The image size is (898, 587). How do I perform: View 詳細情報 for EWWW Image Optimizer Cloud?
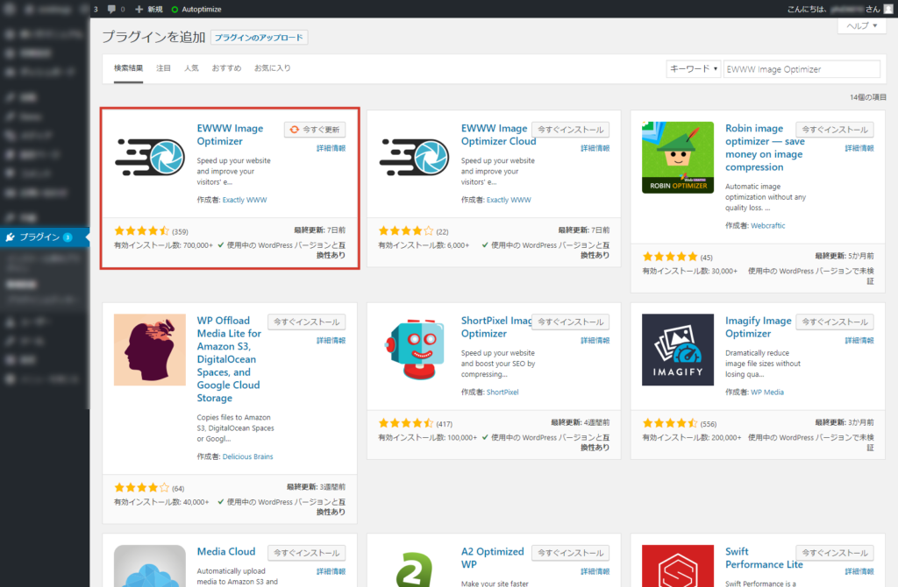595,148
